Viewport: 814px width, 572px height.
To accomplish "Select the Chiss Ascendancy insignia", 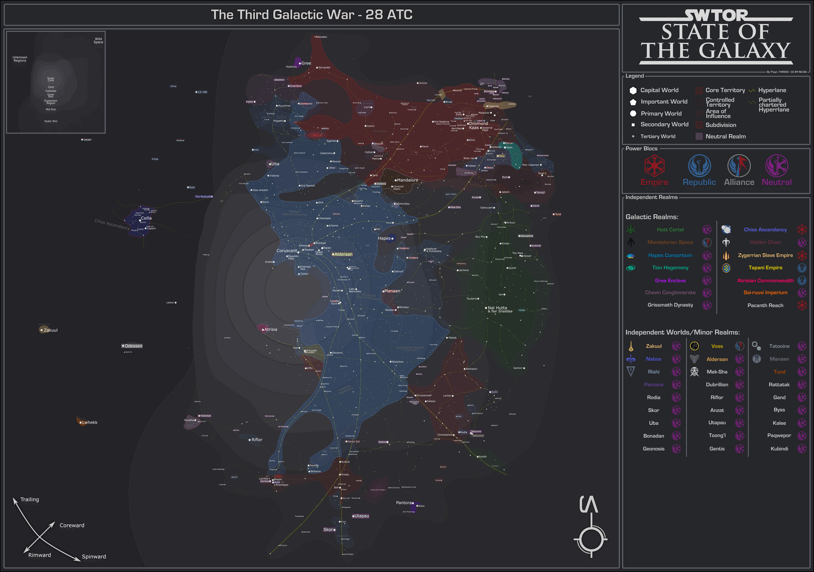I will click(x=726, y=230).
